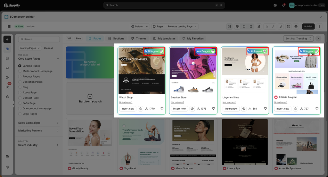Open the hamburger menu beside Live
328x177 pixels.
[x=9, y=26]
